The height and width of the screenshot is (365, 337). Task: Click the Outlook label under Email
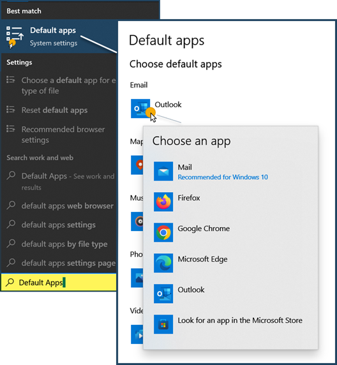coord(168,105)
